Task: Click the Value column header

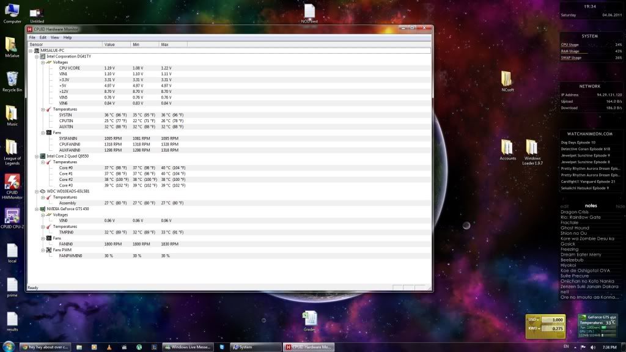Action: pos(117,44)
